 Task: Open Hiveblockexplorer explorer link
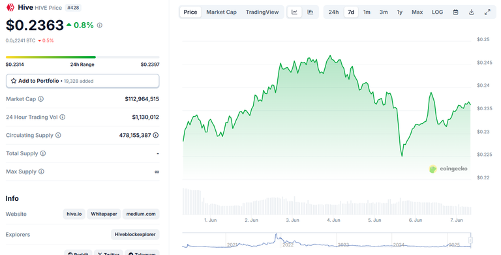coord(135,235)
